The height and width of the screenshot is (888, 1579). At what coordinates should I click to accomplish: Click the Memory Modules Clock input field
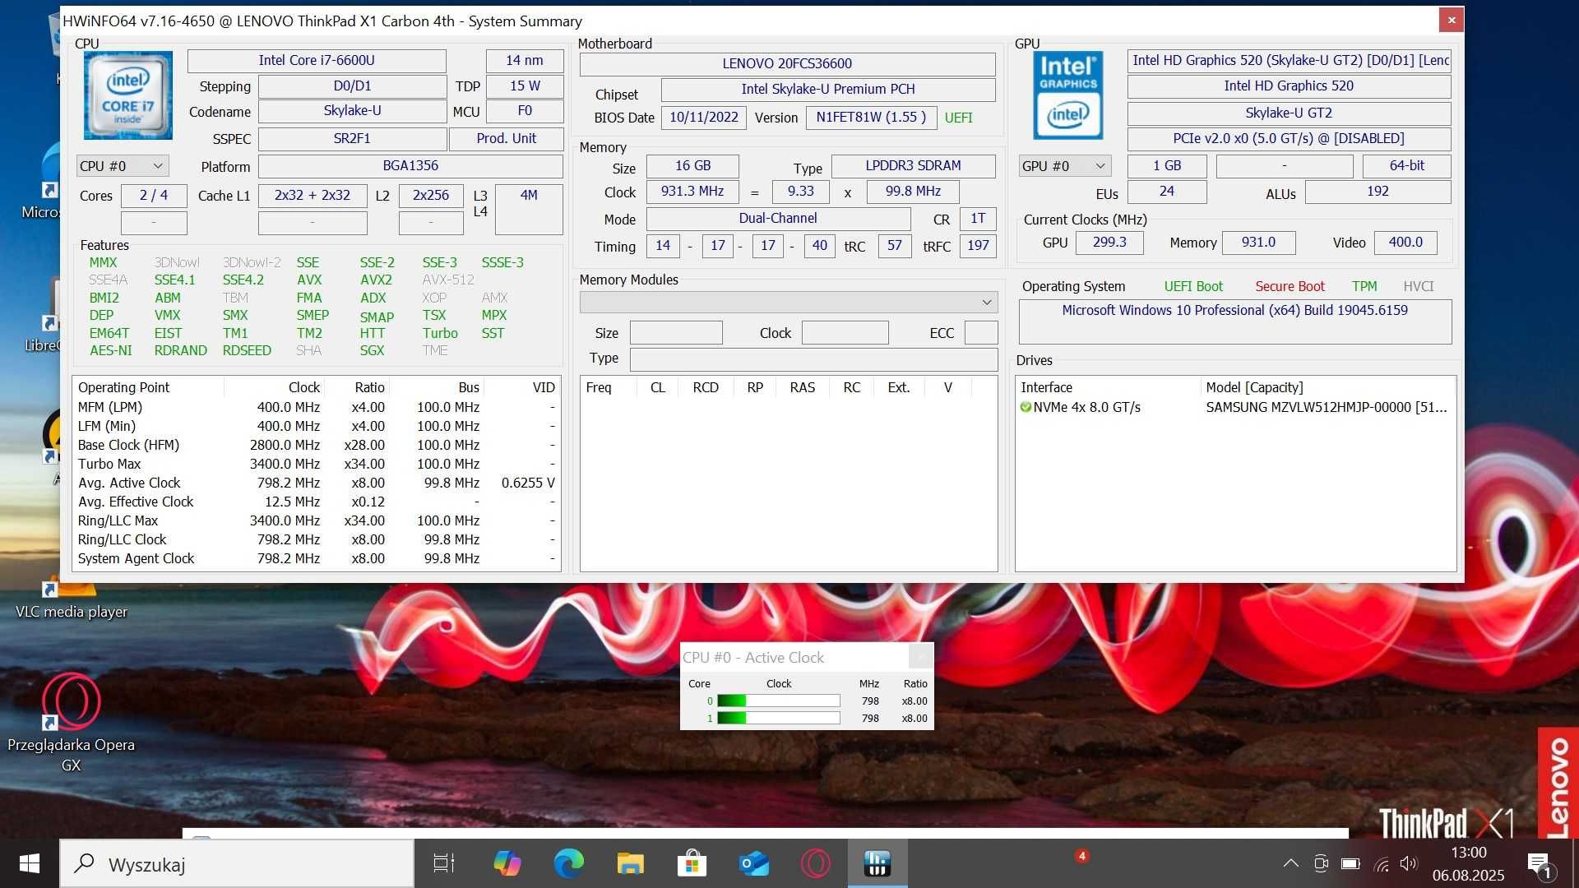[x=845, y=333]
